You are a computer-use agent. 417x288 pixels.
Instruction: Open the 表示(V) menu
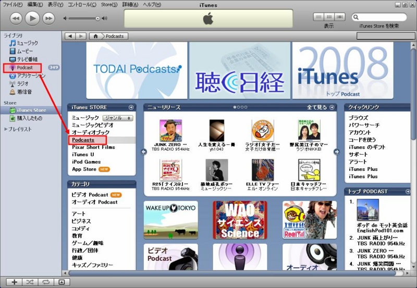click(x=56, y=5)
